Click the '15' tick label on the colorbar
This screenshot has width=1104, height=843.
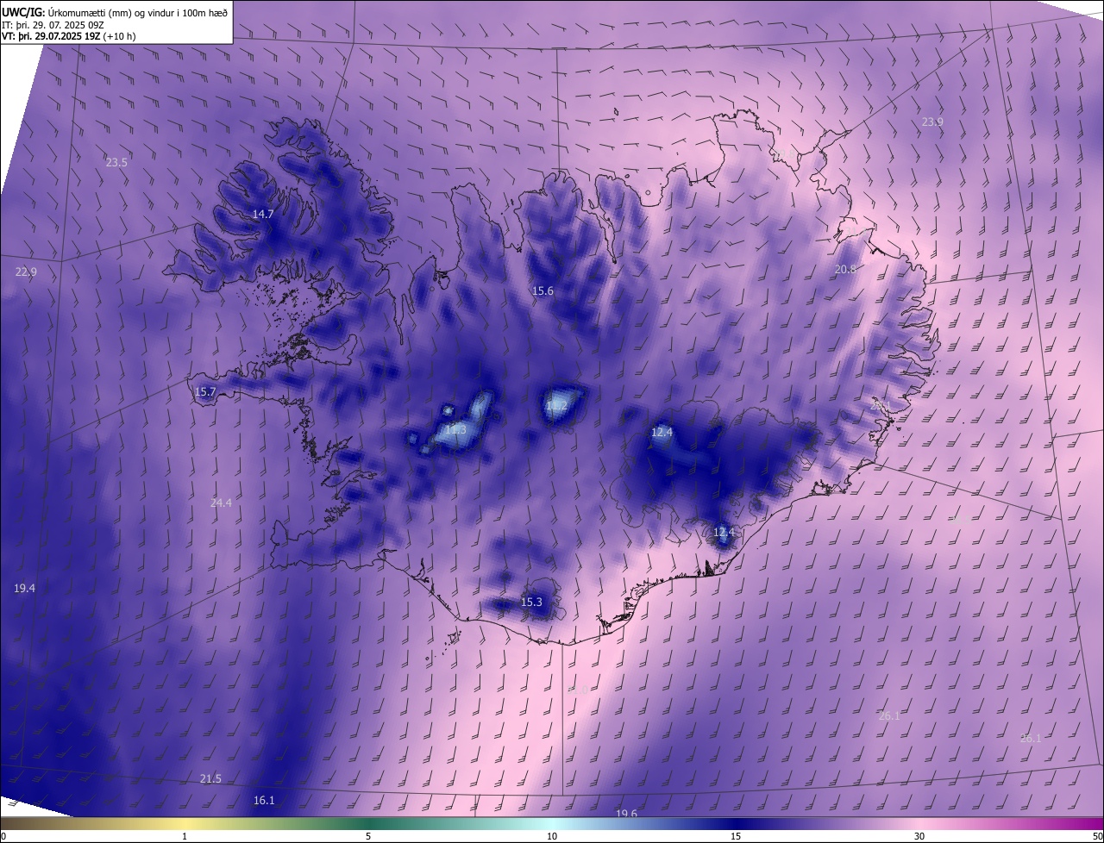(736, 836)
